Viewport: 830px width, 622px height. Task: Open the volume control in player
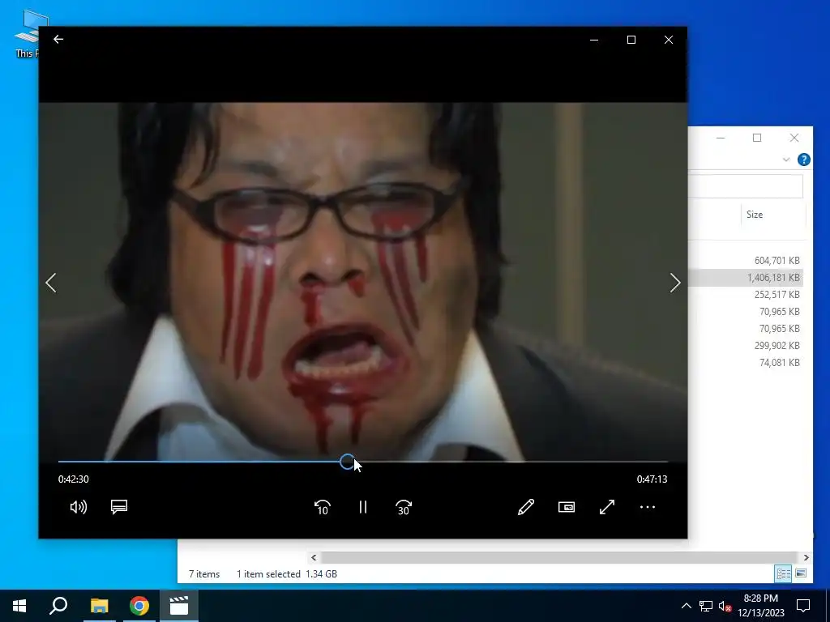pyautogui.click(x=79, y=507)
